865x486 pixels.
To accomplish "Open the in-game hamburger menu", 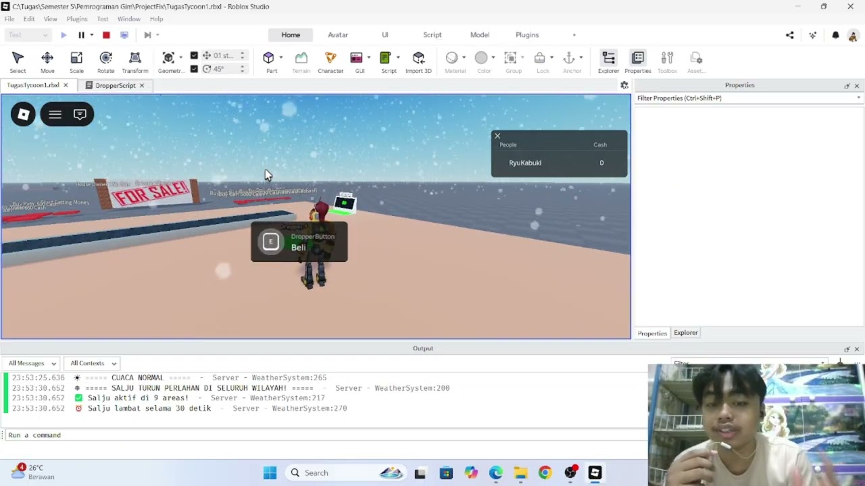I will coord(55,114).
